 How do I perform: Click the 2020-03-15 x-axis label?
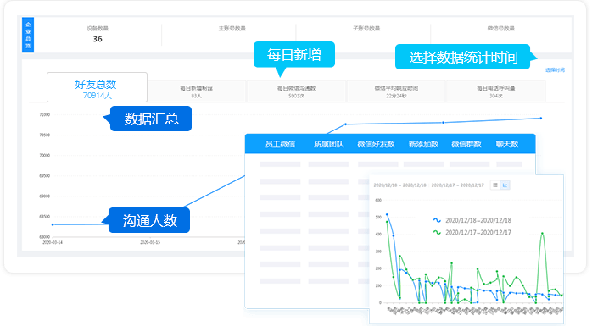click(150, 242)
